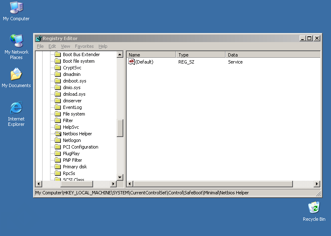This screenshot has width=331, height=236.
Task: Click the open Netbios Helper folder icon
Action: pos(58,134)
